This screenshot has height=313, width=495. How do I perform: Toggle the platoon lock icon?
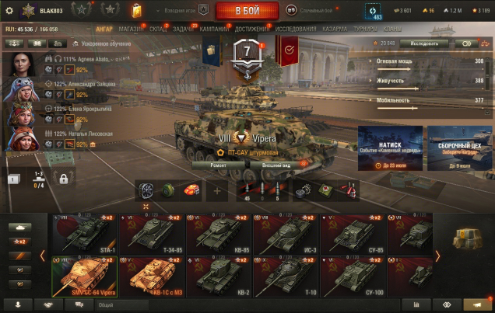(64, 179)
